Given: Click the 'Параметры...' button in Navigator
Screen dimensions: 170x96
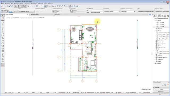Looking at the screenshot, I should (161, 92).
